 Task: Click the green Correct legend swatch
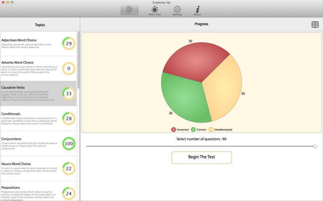[193, 129]
